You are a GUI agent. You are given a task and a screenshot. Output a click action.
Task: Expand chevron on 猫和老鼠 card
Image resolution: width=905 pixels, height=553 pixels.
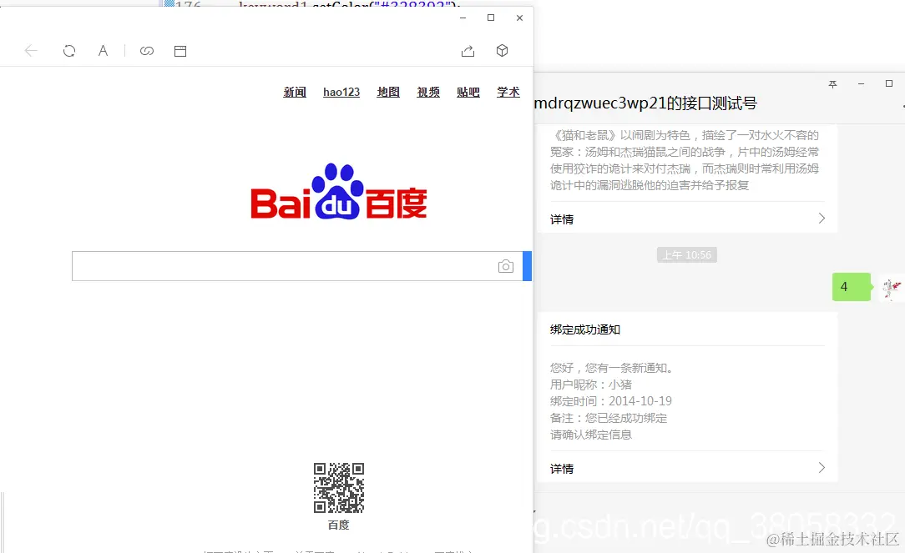click(x=822, y=219)
